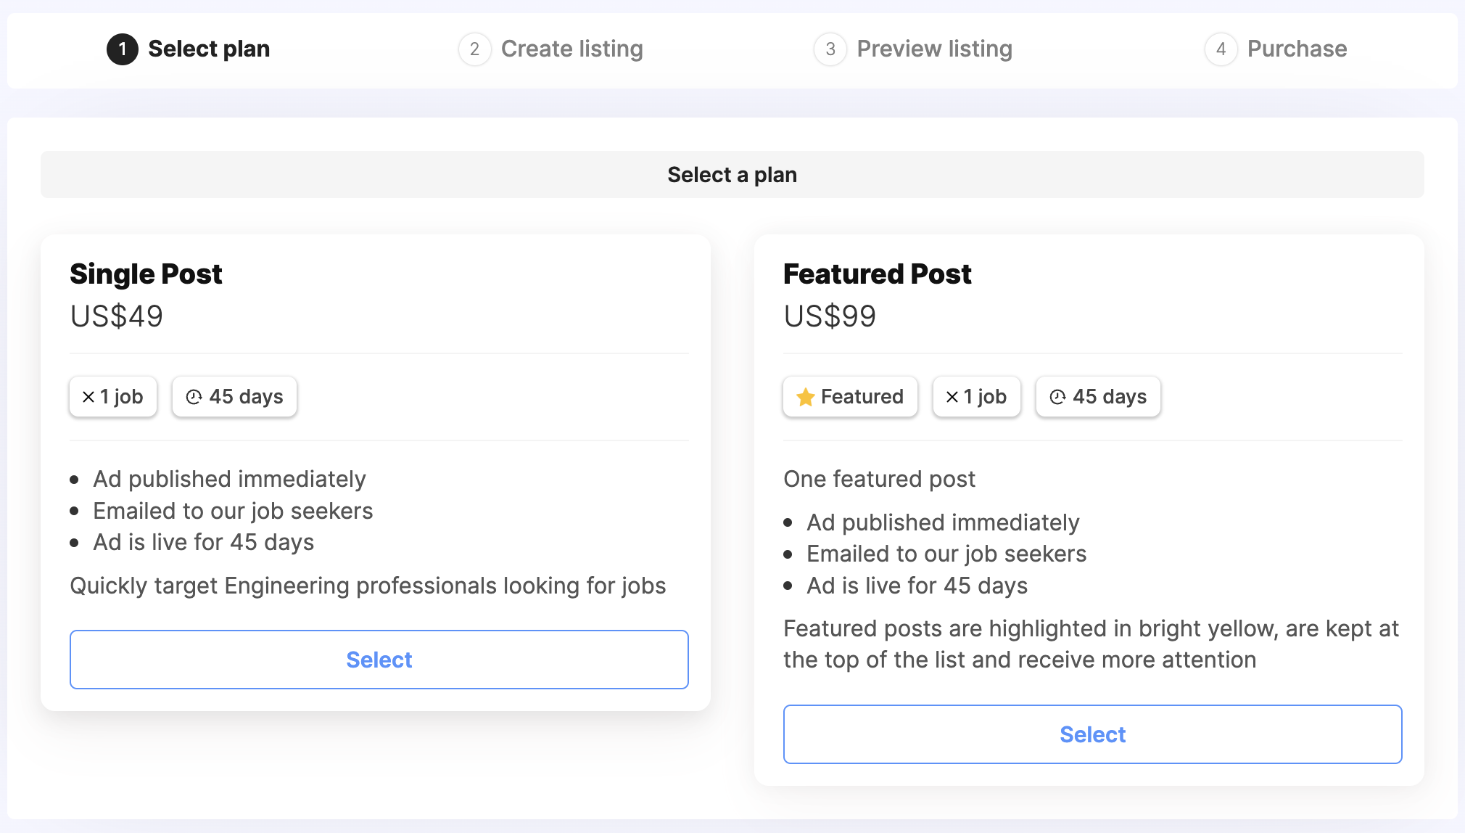Click the Single Post heading
The image size is (1465, 833).
146,274
